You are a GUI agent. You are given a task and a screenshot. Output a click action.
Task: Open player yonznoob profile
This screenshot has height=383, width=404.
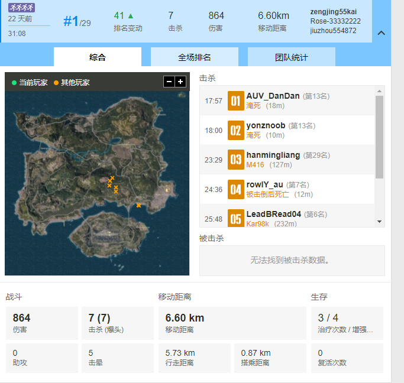point(266,126)
